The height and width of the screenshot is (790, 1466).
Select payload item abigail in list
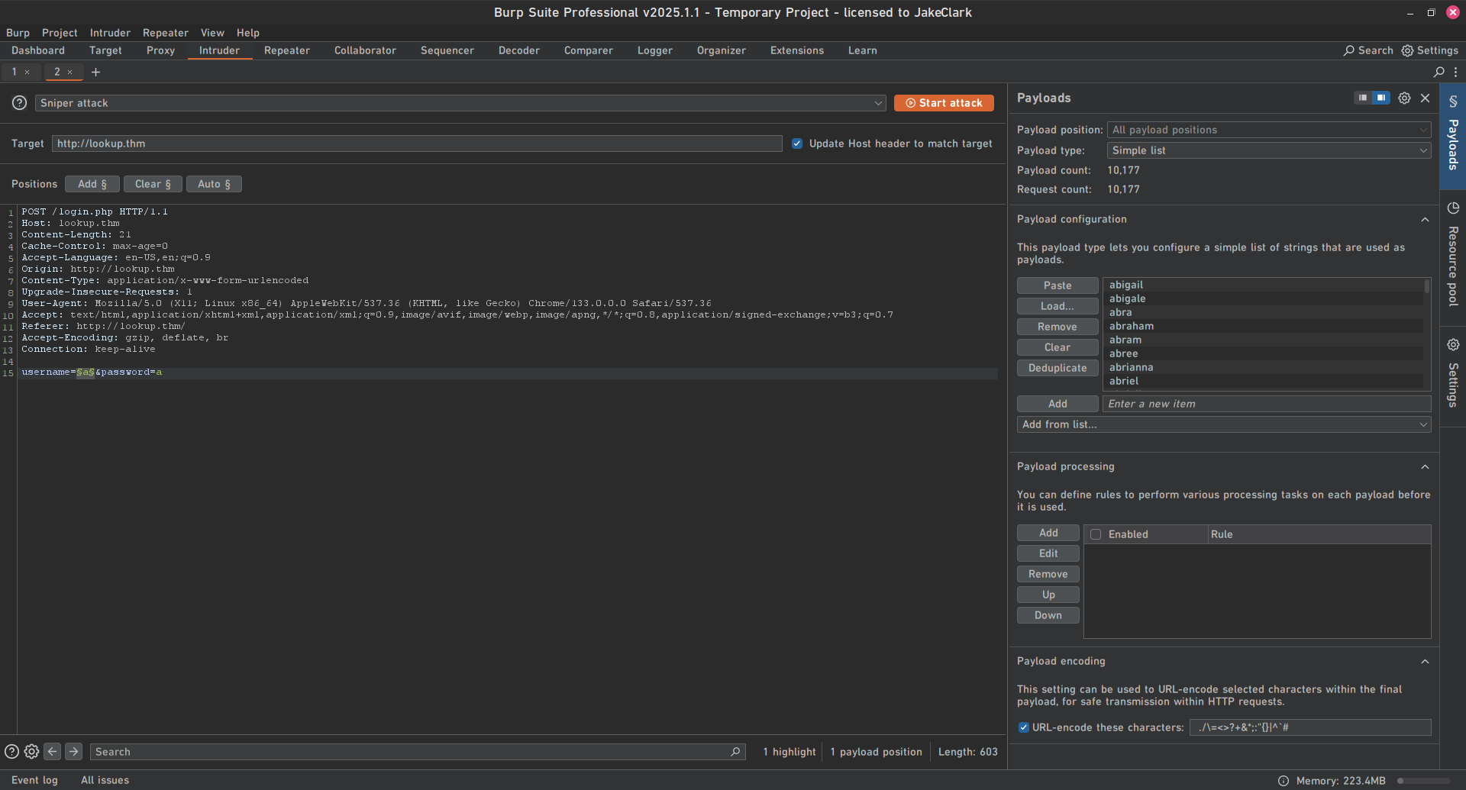pos(1265,285)
